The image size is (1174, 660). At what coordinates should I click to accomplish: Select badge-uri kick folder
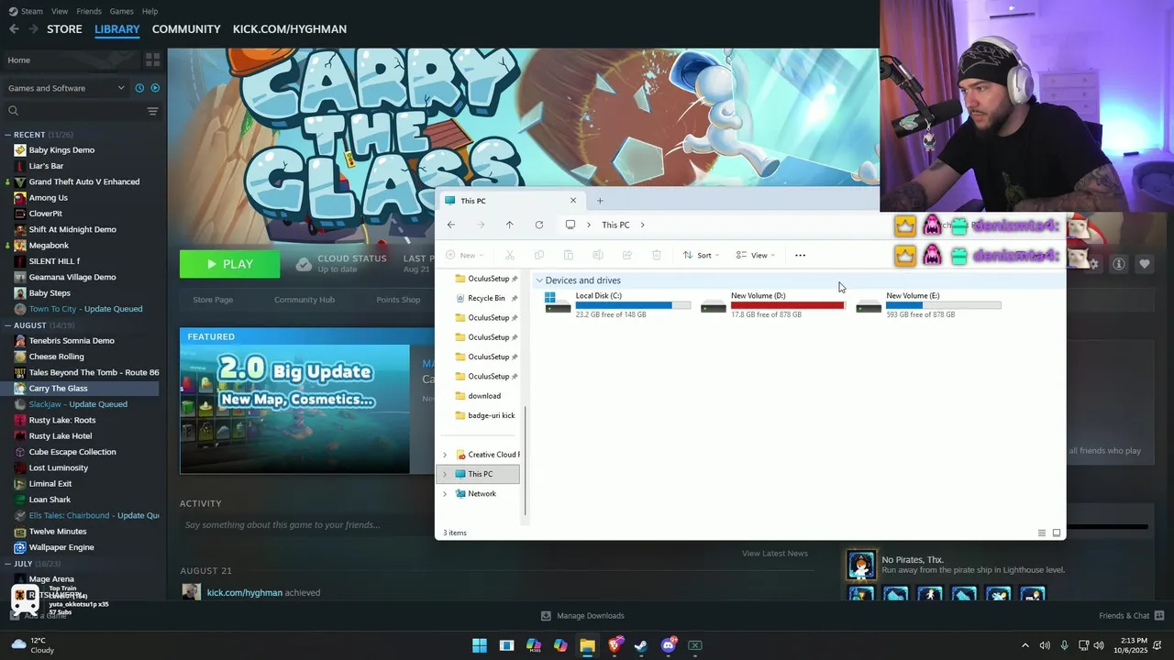[x=491, y=415]
